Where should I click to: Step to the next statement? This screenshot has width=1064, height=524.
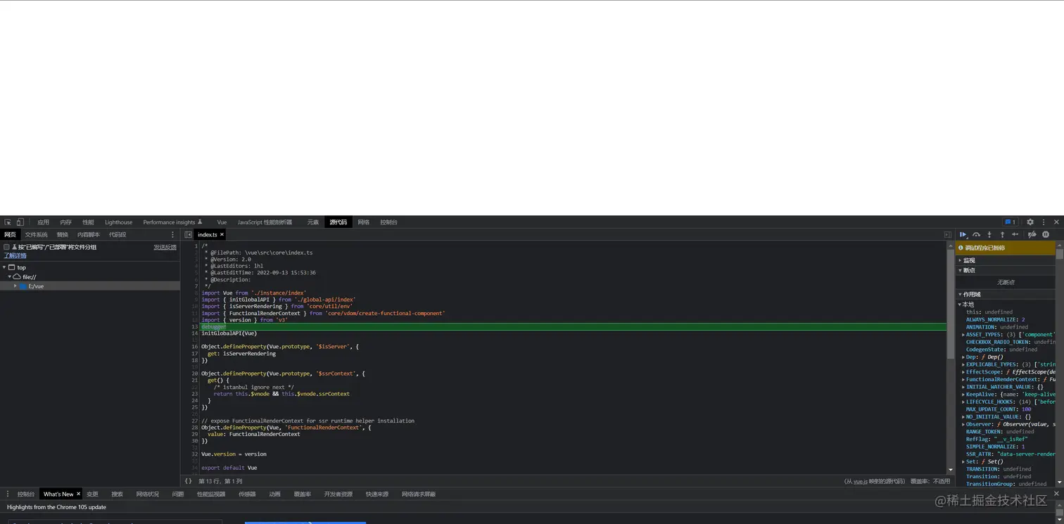click(1015, 235)
